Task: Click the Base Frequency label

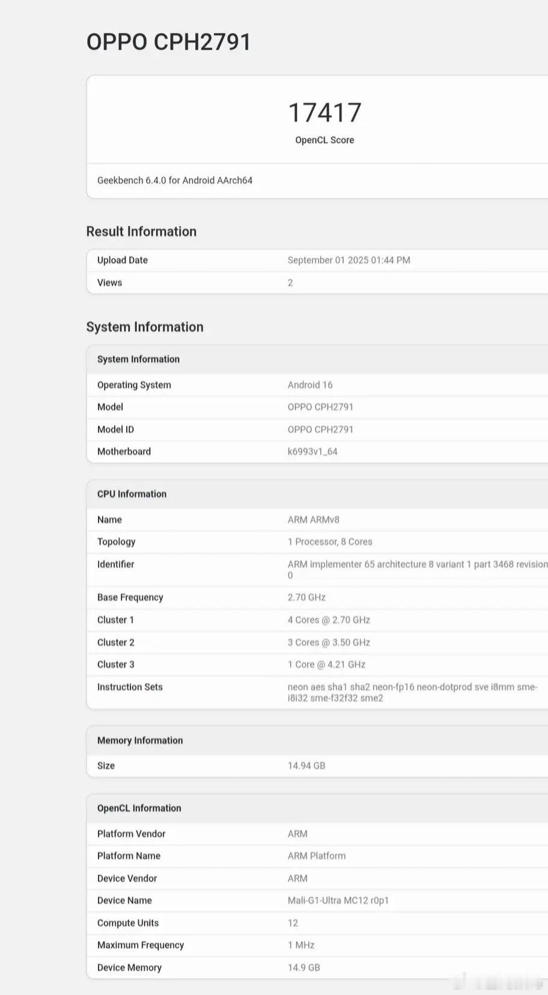Action: pos(130,597)
